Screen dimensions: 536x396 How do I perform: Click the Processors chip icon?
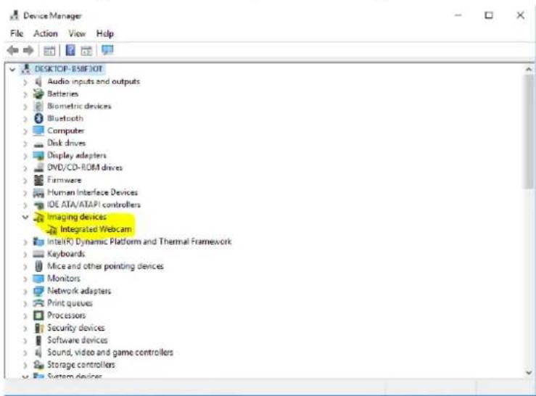tap(38, 315)
